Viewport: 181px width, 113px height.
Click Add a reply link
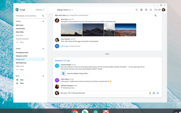(x=65, y=46)
